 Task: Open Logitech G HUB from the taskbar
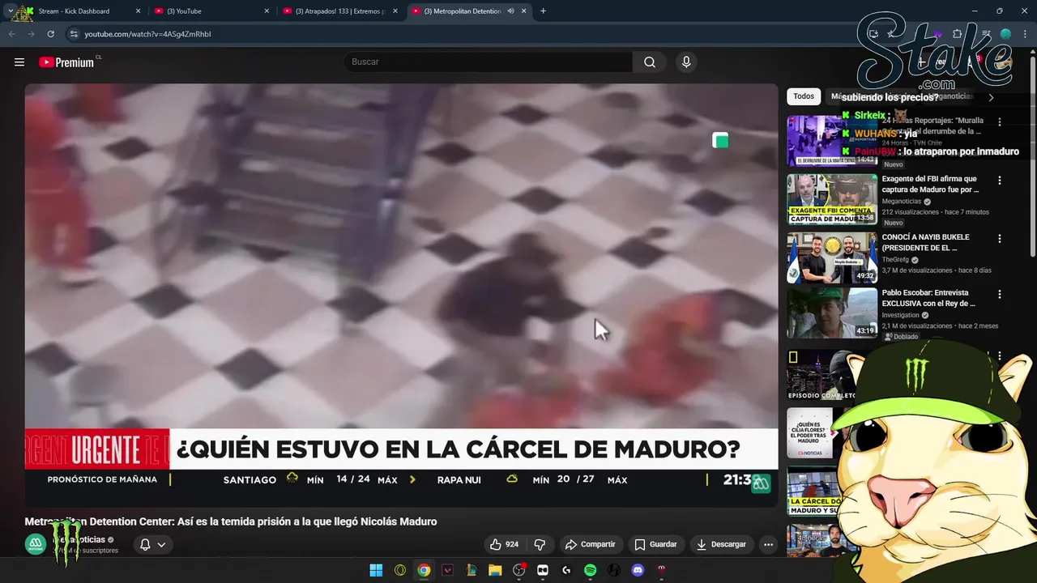566,570
